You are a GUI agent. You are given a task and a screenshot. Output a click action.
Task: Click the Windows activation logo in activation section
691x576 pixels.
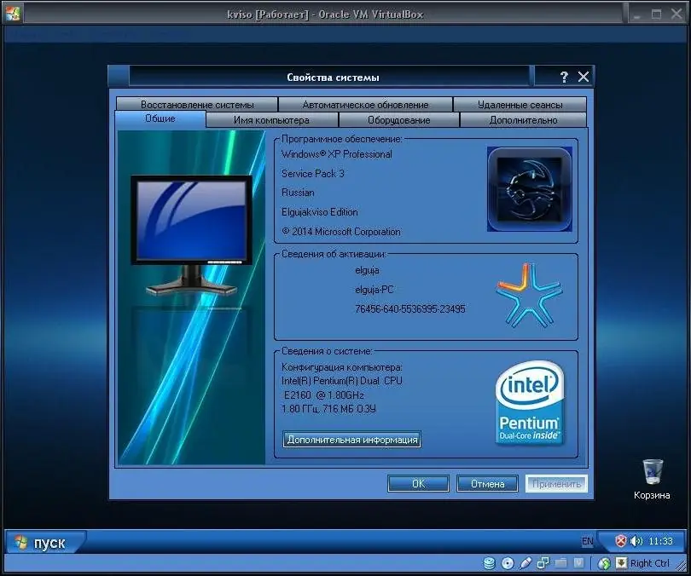point(530,296)
